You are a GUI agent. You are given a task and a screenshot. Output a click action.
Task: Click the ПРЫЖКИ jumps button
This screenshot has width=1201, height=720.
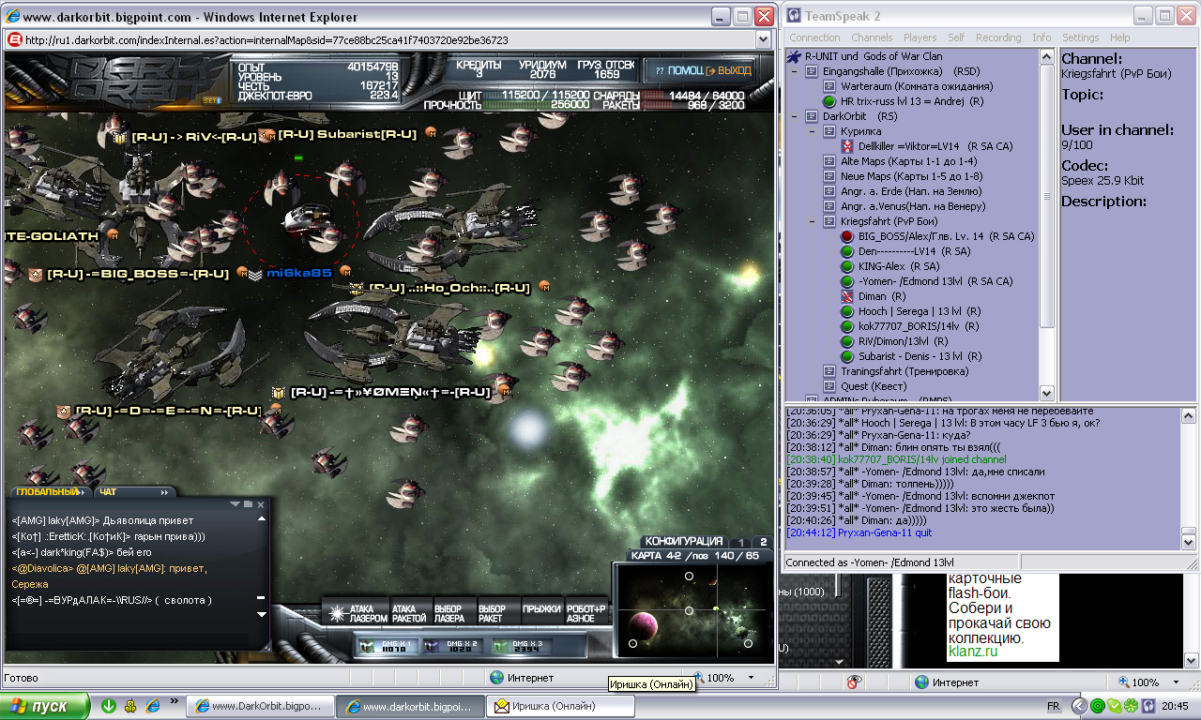(540, 614)
